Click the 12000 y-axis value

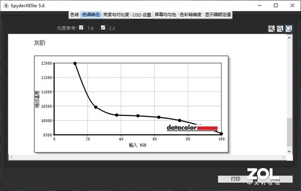pos(47,63)
